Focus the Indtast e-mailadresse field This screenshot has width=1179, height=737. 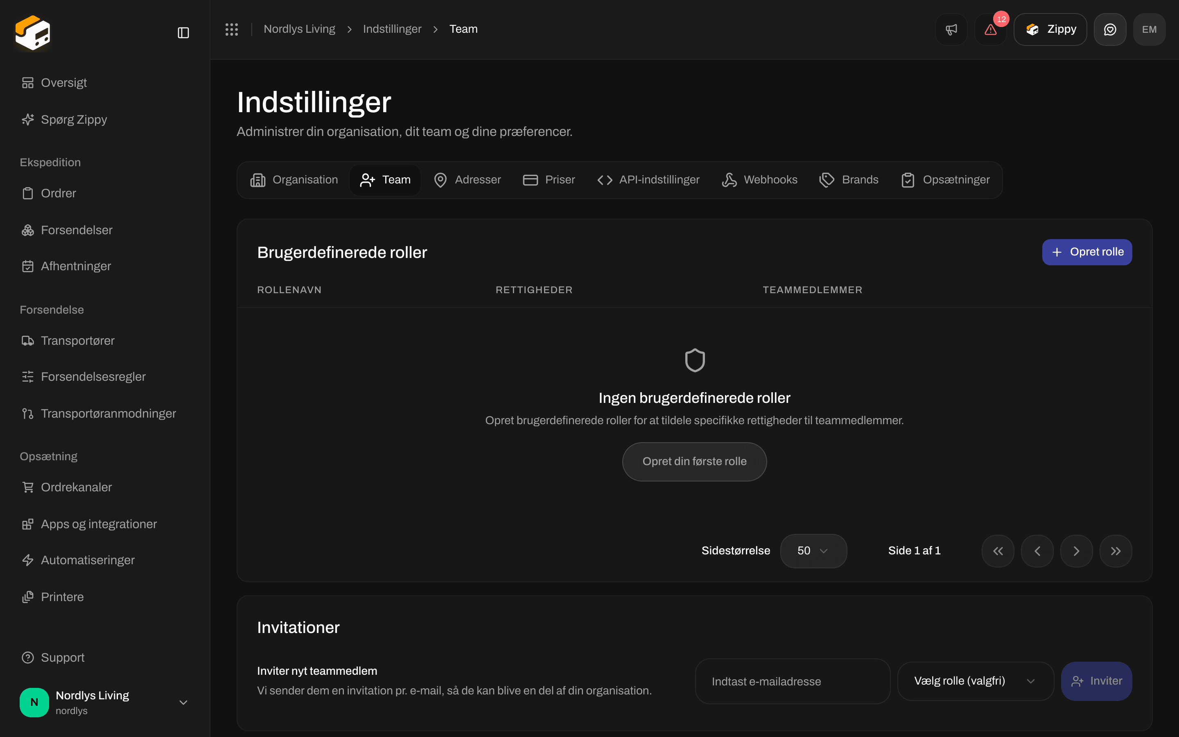[793, 681]
